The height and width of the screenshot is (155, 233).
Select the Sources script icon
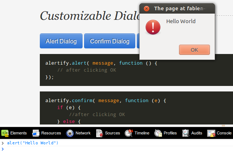point(100,133)
